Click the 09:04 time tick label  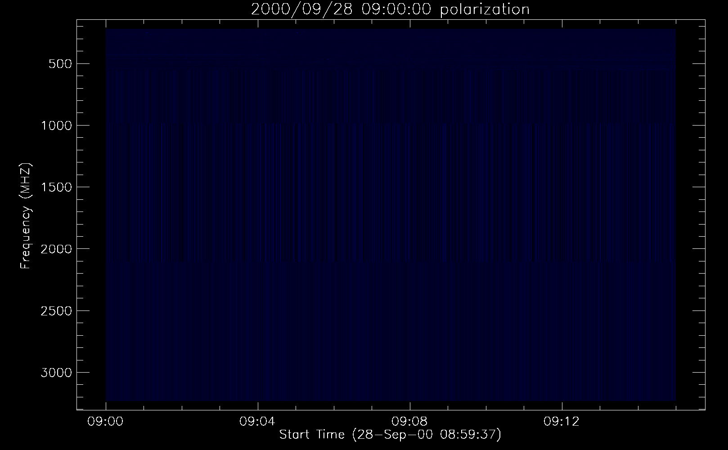pos(258,422)
